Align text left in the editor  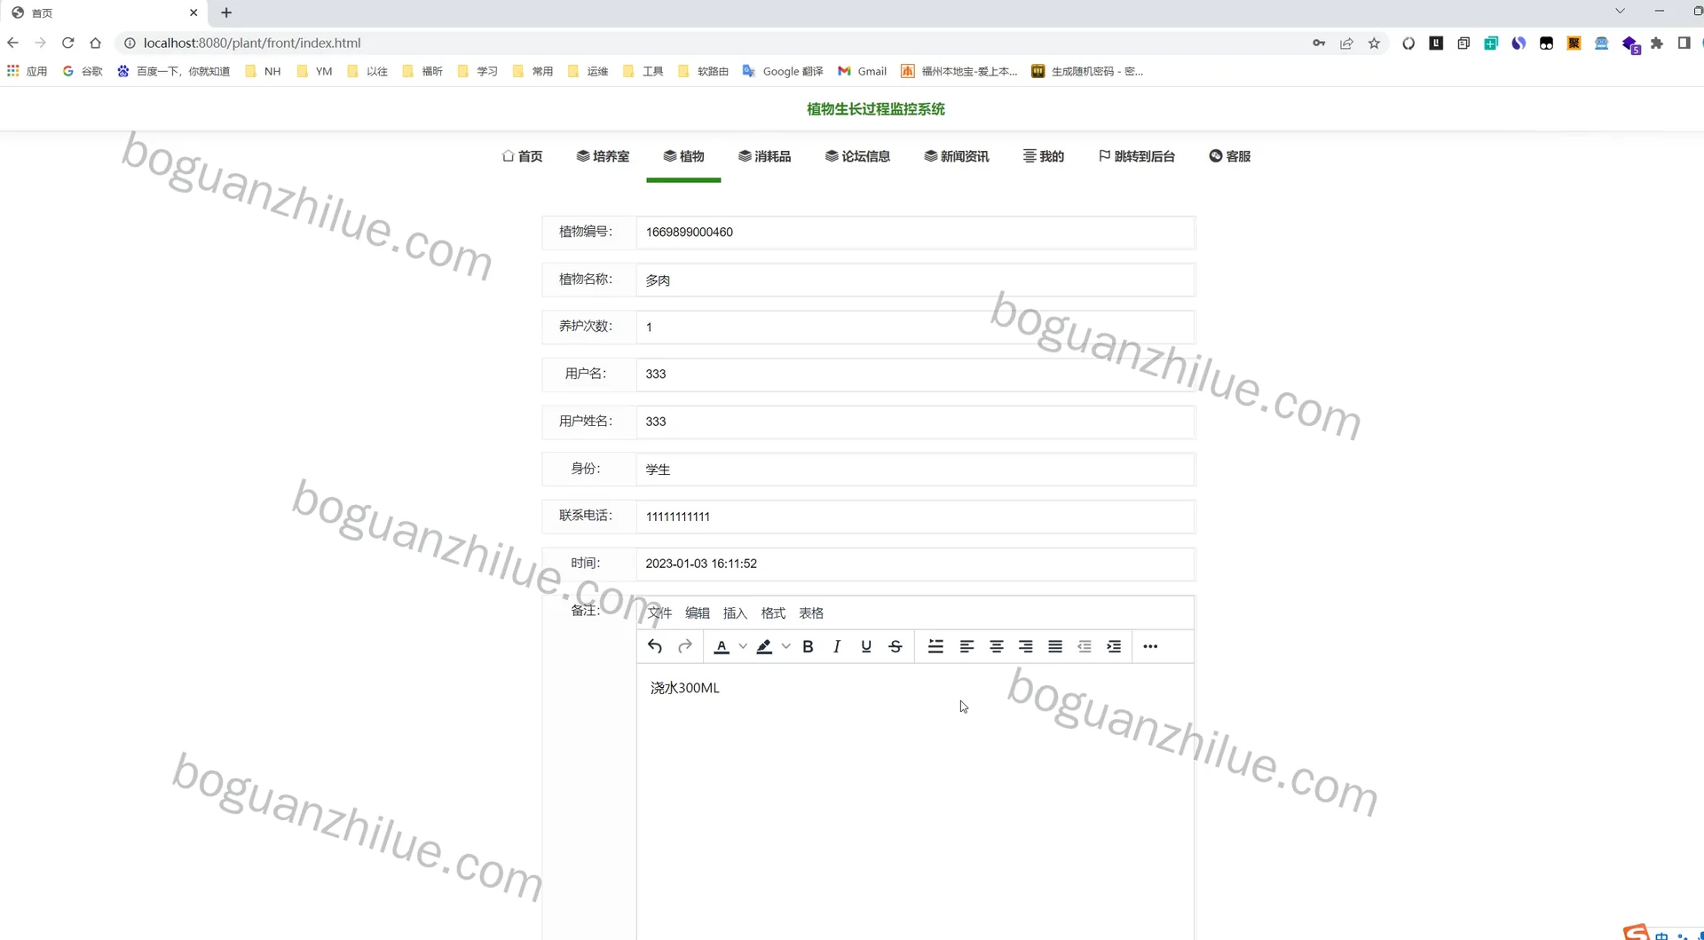[967, 647]
